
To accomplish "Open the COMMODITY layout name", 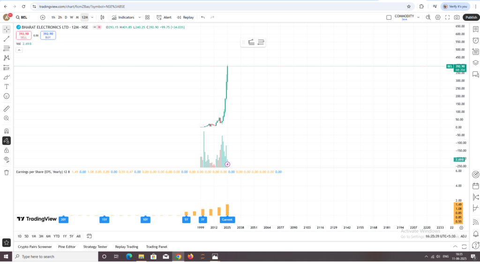I will tap(404, 17).
